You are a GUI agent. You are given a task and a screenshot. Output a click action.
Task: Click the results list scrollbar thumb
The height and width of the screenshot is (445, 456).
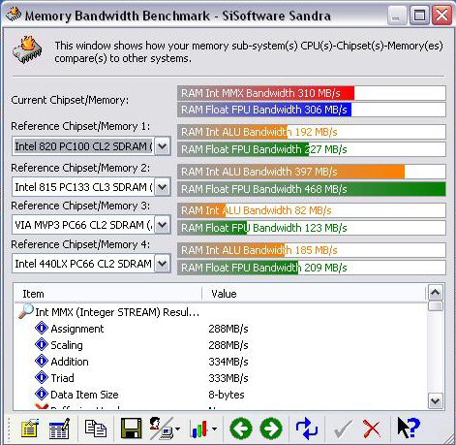[x=436, y=305]
